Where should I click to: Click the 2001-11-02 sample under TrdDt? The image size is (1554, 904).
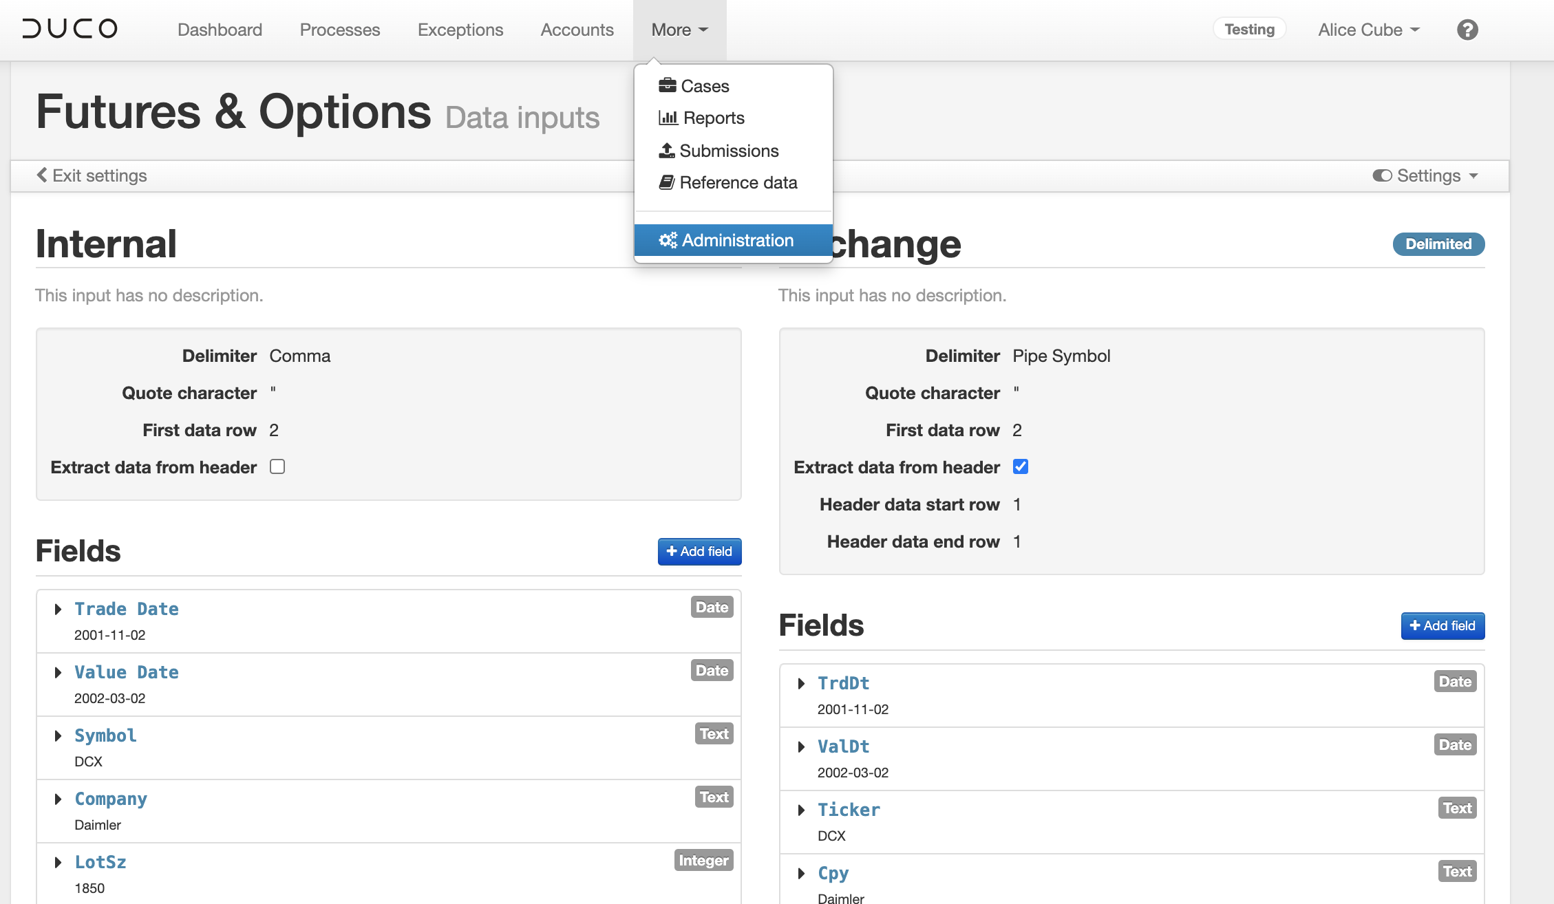point(853,709)
